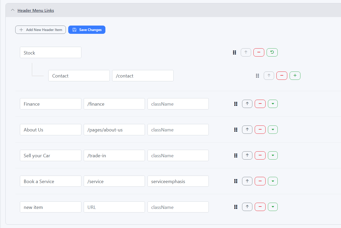
Task: Move the About Us item up
Action: tap(247, 130)
